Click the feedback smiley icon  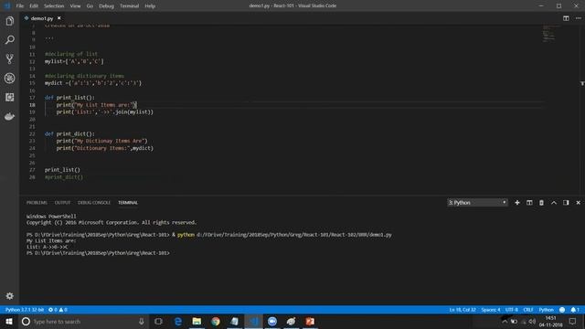(x=562, y=310)
